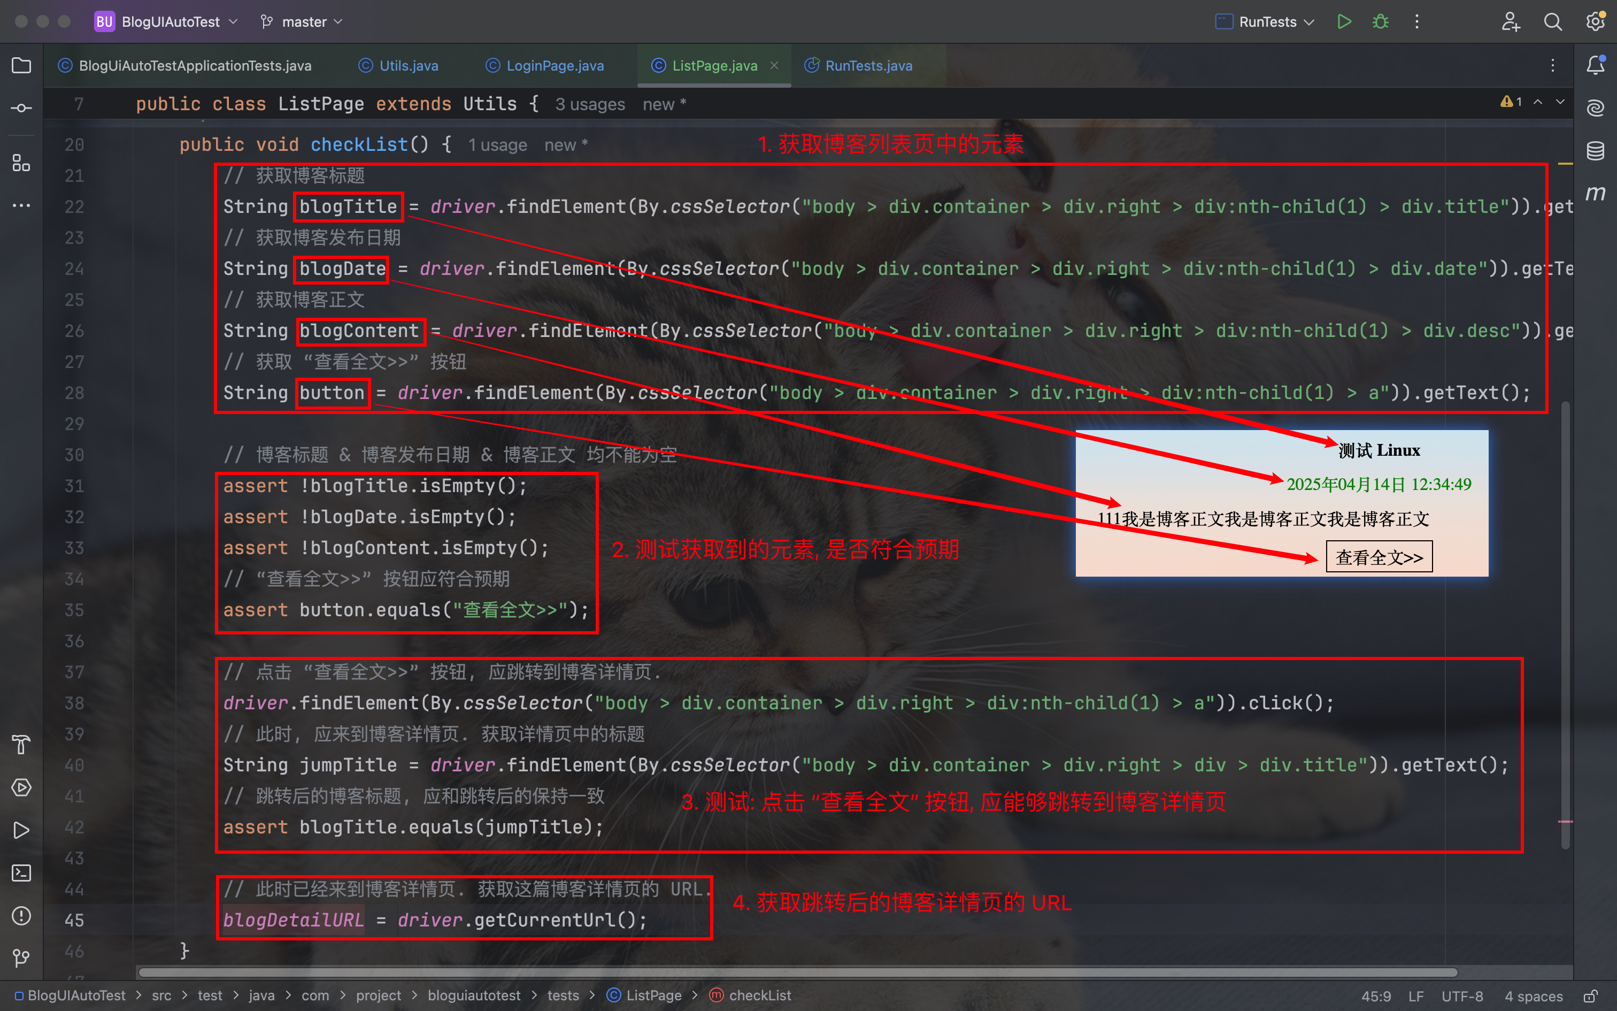This screenshot has height=1011, width=1617.
Task: Open the master branch dropdown
Action: click(304, 22)
